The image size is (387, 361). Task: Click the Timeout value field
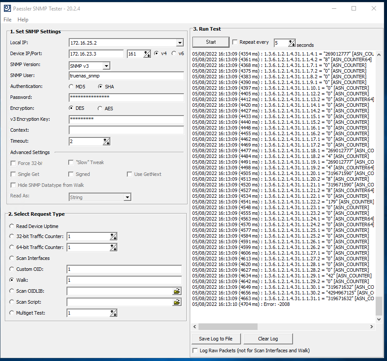[x=86, y=141]
